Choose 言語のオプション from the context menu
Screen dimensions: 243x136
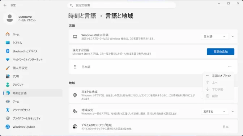click(x=218, y=76)
